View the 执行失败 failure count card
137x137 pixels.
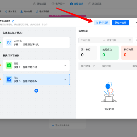tap(129, 53)
